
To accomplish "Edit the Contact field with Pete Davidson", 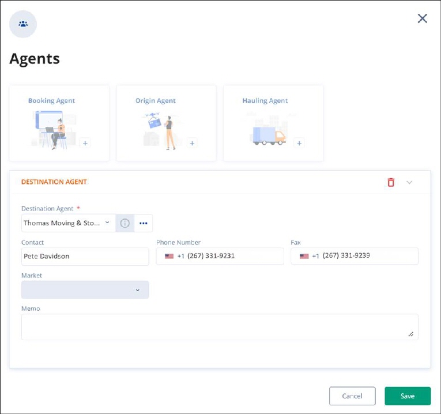I will click(x=85, y=256).
